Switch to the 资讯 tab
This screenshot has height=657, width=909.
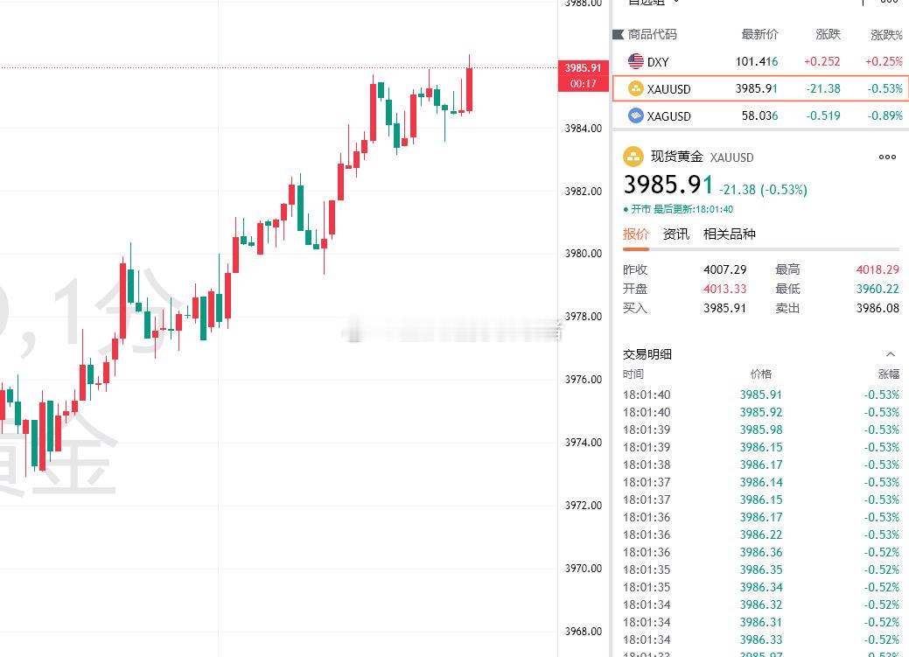(676, 234)
